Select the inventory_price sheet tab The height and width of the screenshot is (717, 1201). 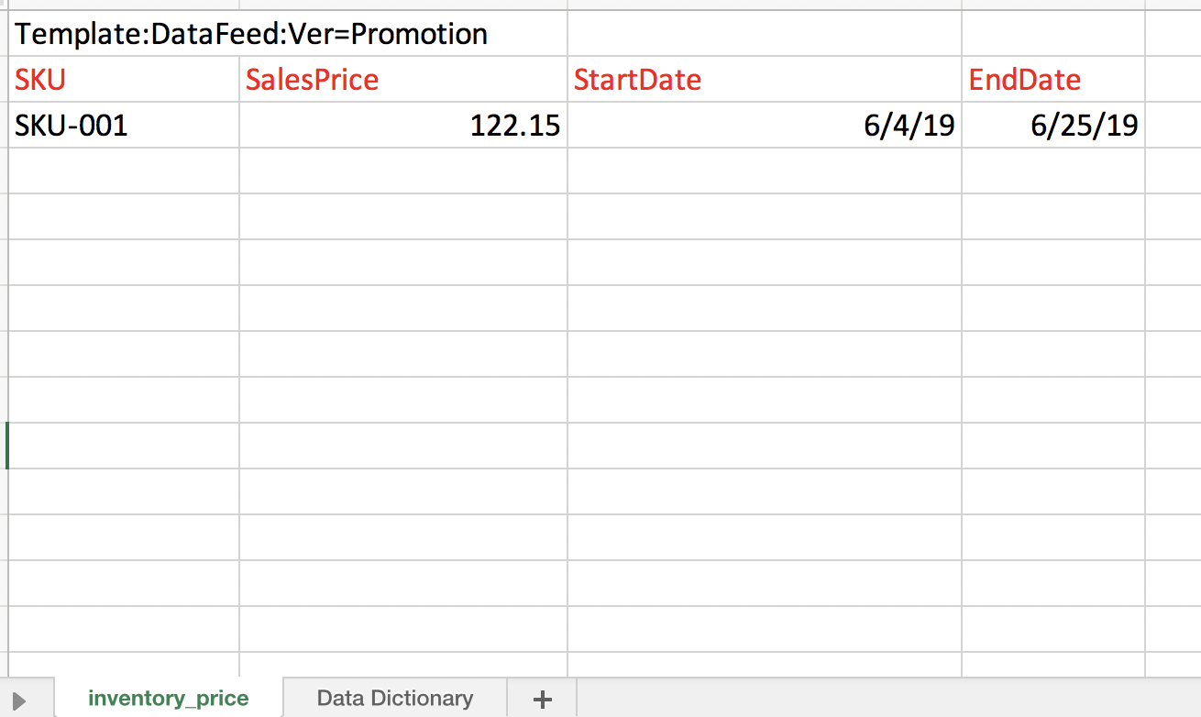169,699
